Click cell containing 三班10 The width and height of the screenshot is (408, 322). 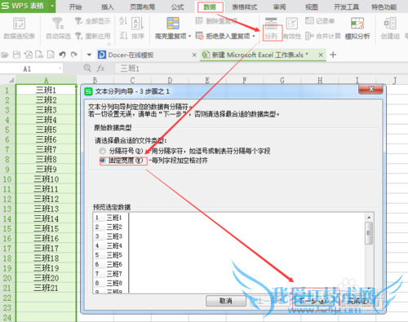pyautogui.click(x=46, y=179)
